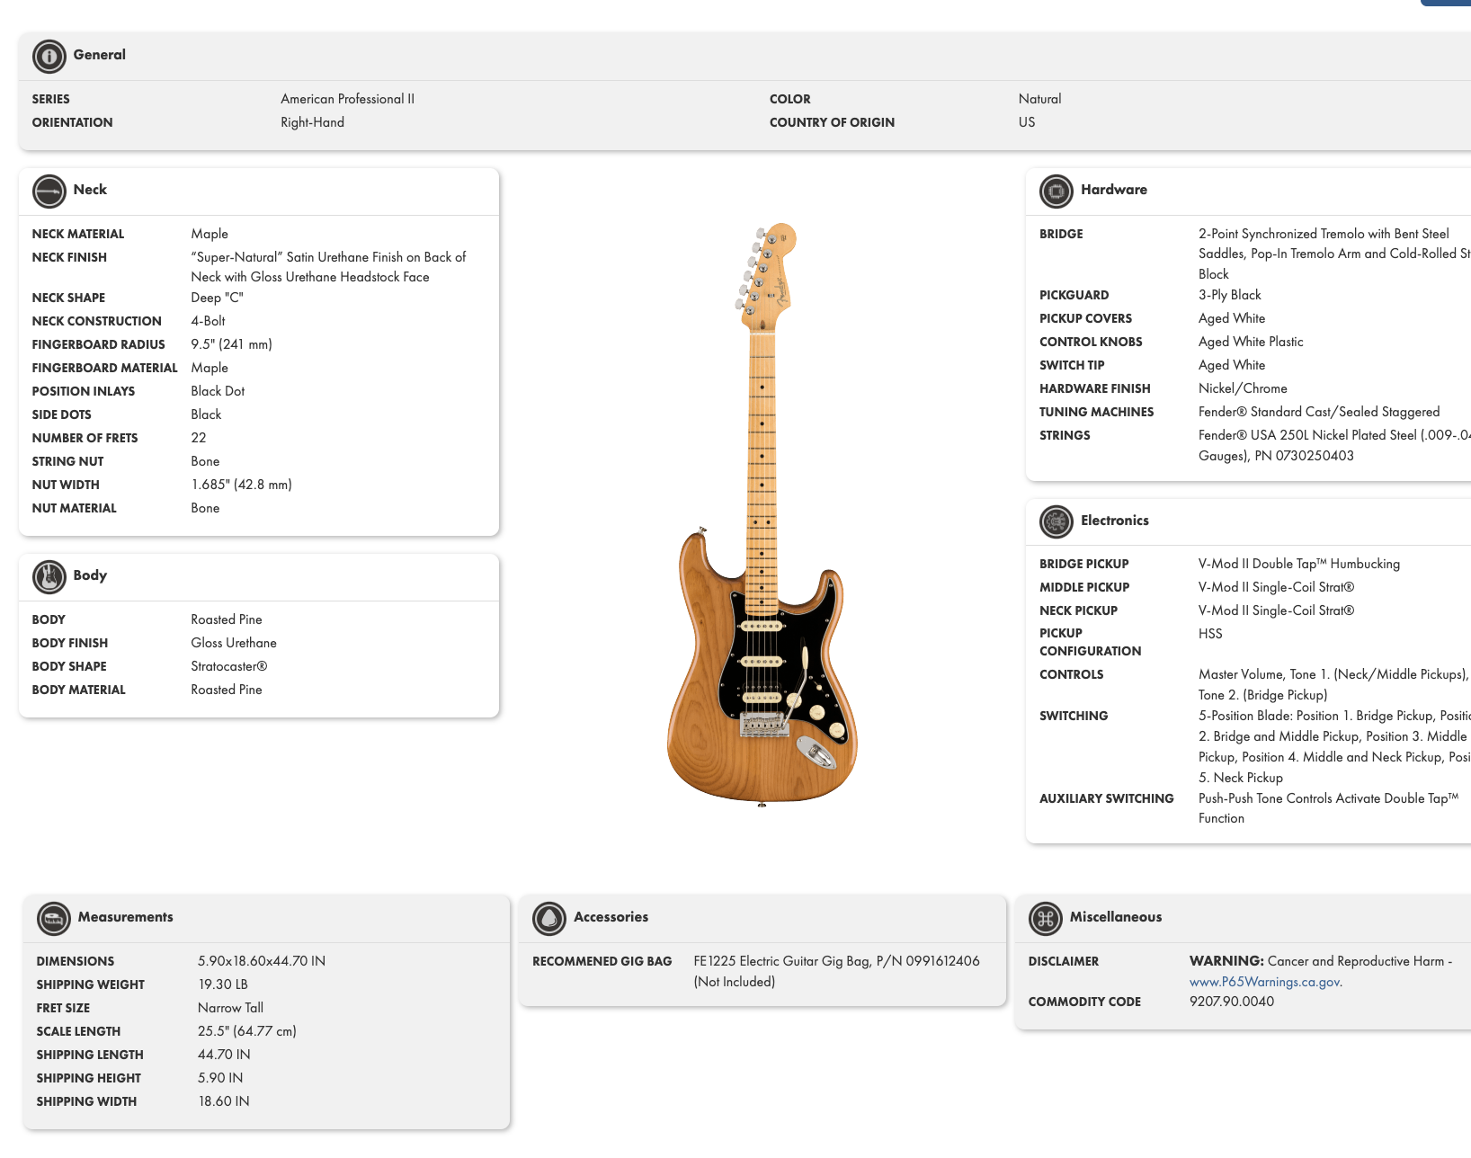This screenshot has width=1471, height=1158.
Task: Click the Electronics section icon
Action: coord(1056,521)
